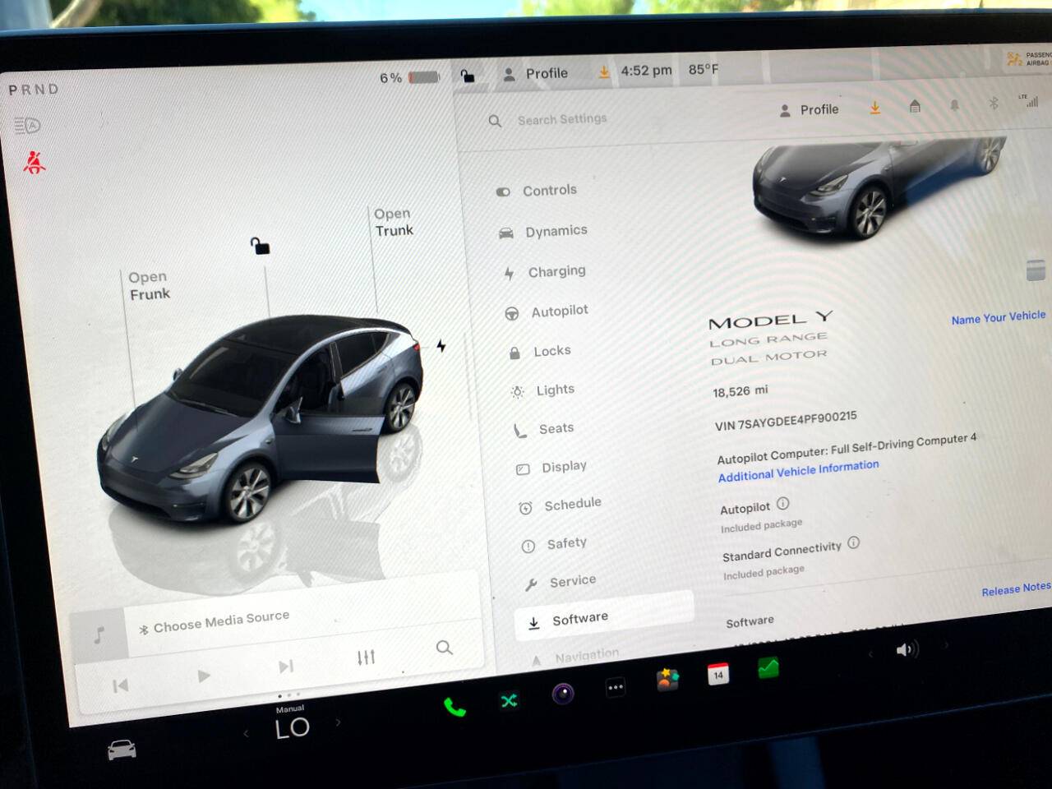Screen dimensions: 1052x789
Task: Tap Open Frunk
Action: [150, 285]
